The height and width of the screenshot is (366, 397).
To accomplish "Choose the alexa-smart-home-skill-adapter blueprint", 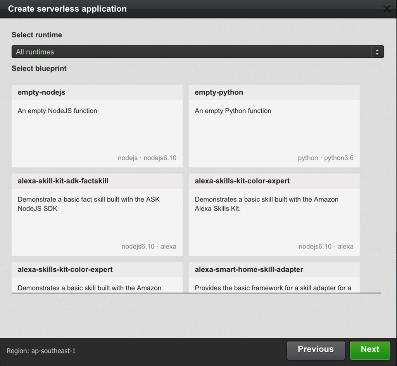I will [x=274, y=278].
